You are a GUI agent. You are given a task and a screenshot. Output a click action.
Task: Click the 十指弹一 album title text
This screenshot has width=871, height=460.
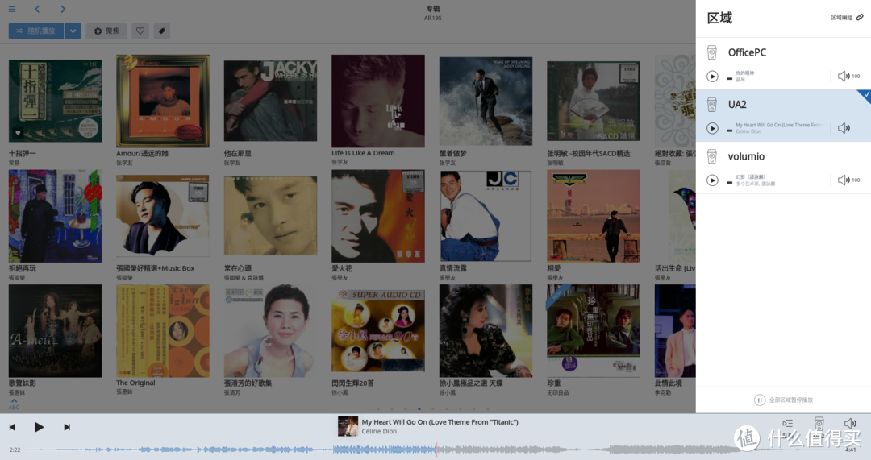tap(23, 153)
